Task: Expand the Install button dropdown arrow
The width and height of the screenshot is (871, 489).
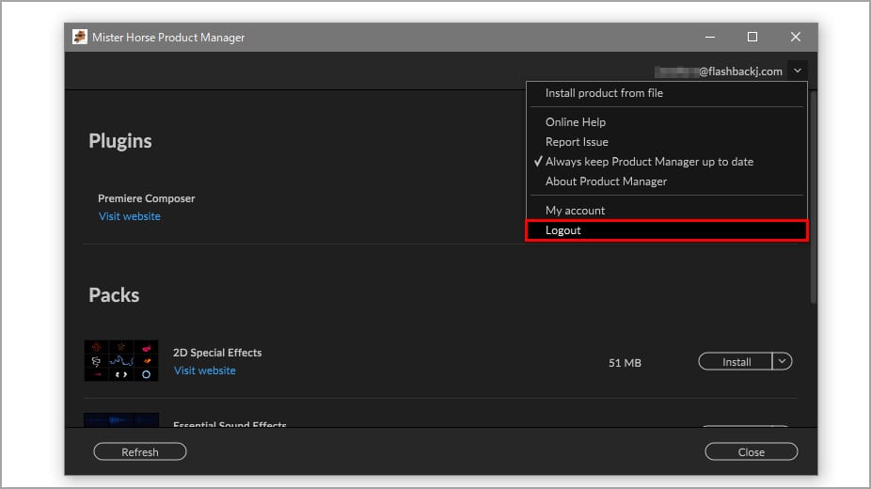Action: (x=783, y=362)
